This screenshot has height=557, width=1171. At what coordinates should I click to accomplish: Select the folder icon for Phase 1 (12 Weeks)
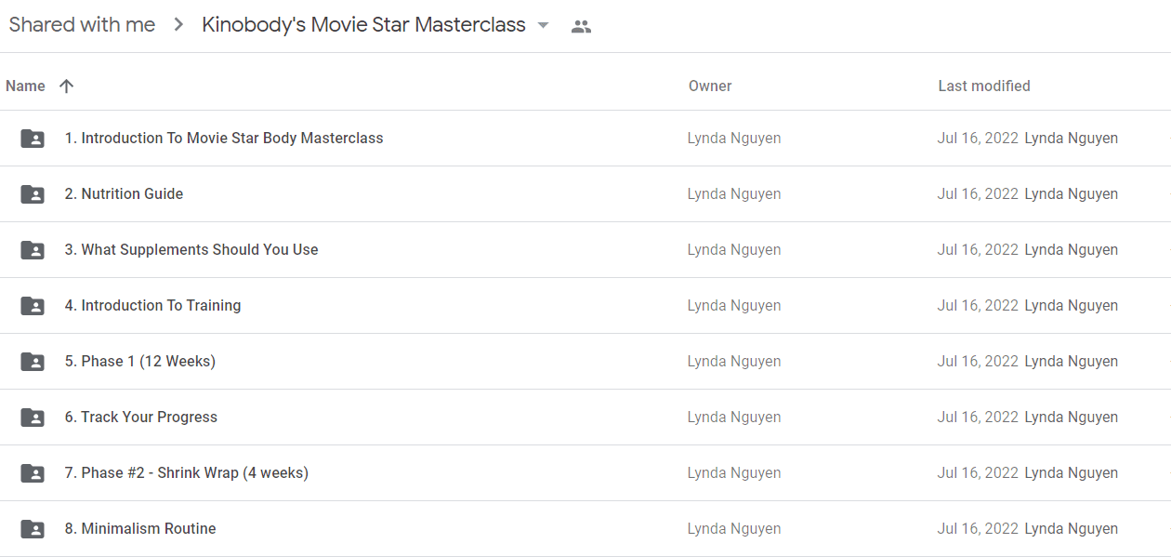pyautogui.click(x=33, y=362)
